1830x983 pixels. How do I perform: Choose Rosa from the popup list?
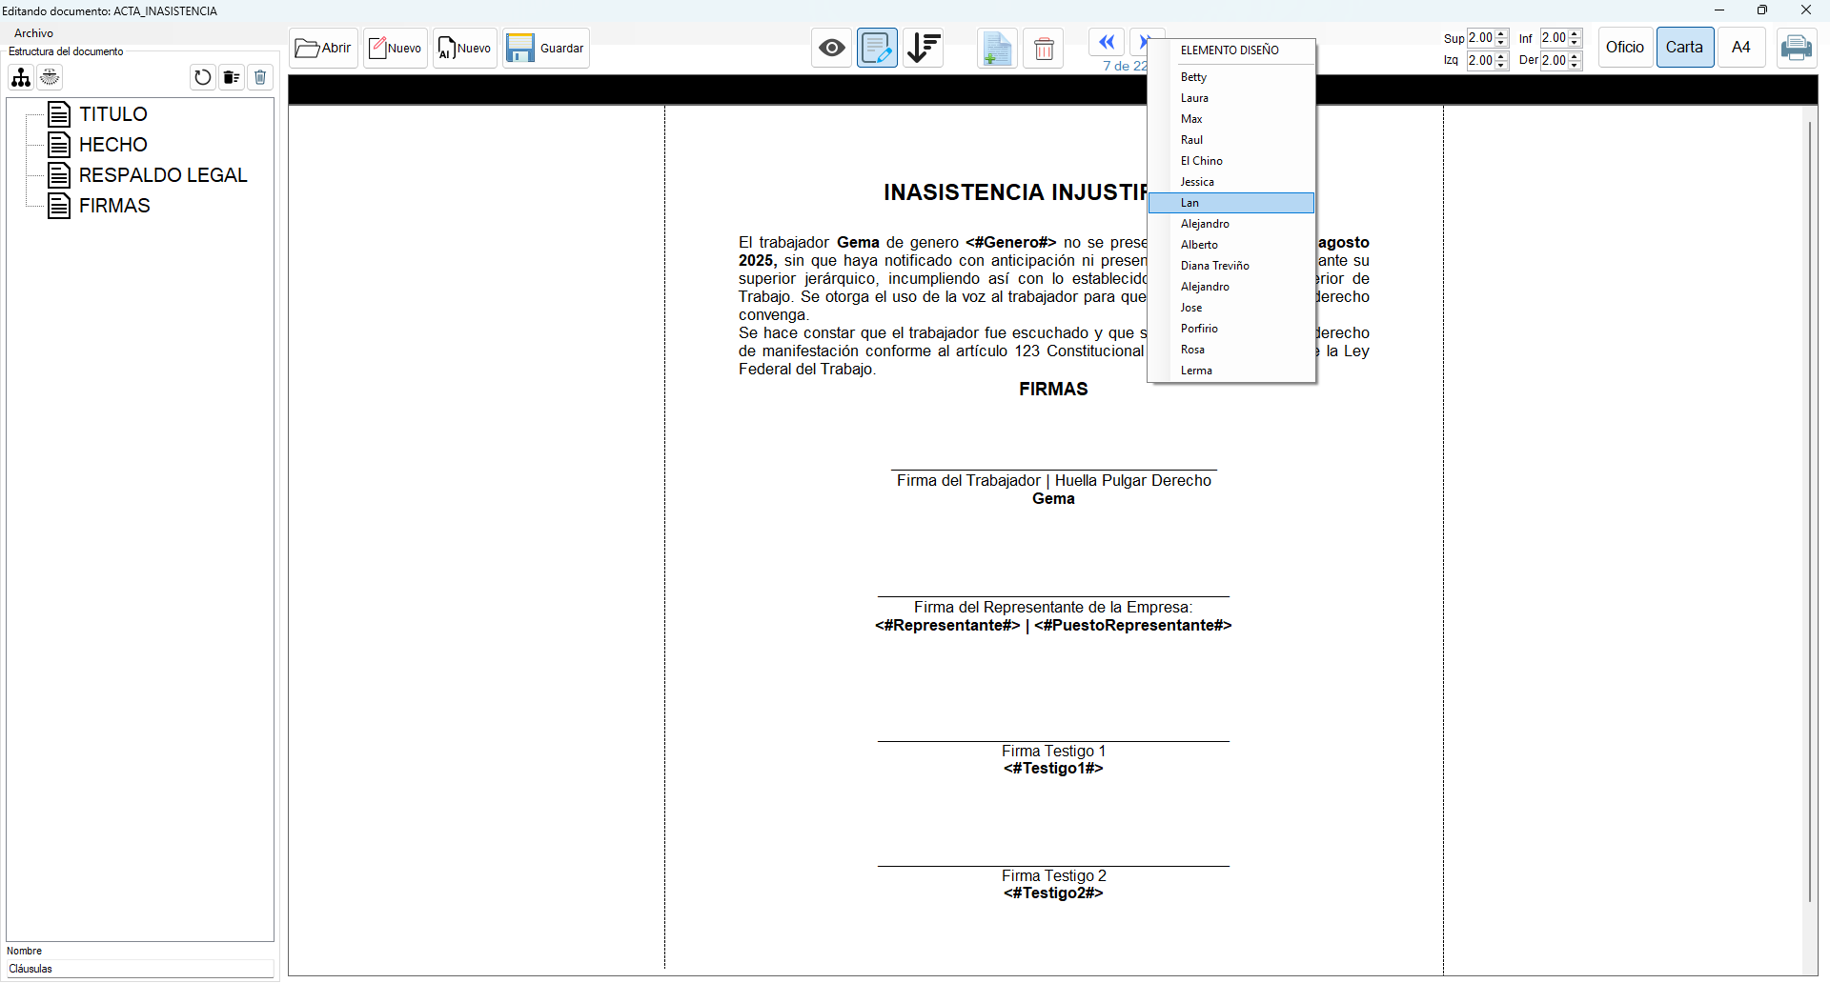tap(1231, 350)
